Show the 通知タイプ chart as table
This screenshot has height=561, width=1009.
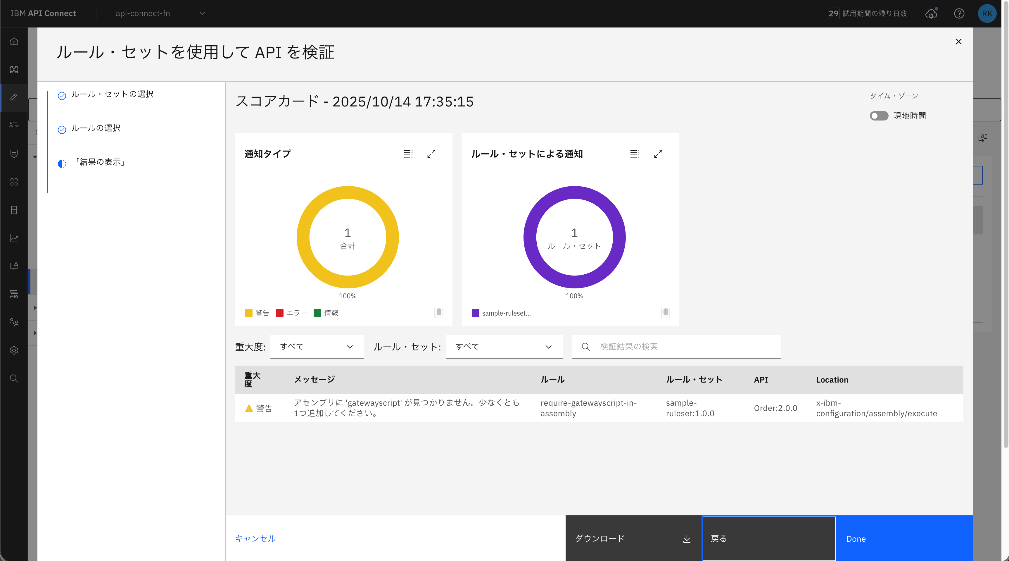(408, 154)
